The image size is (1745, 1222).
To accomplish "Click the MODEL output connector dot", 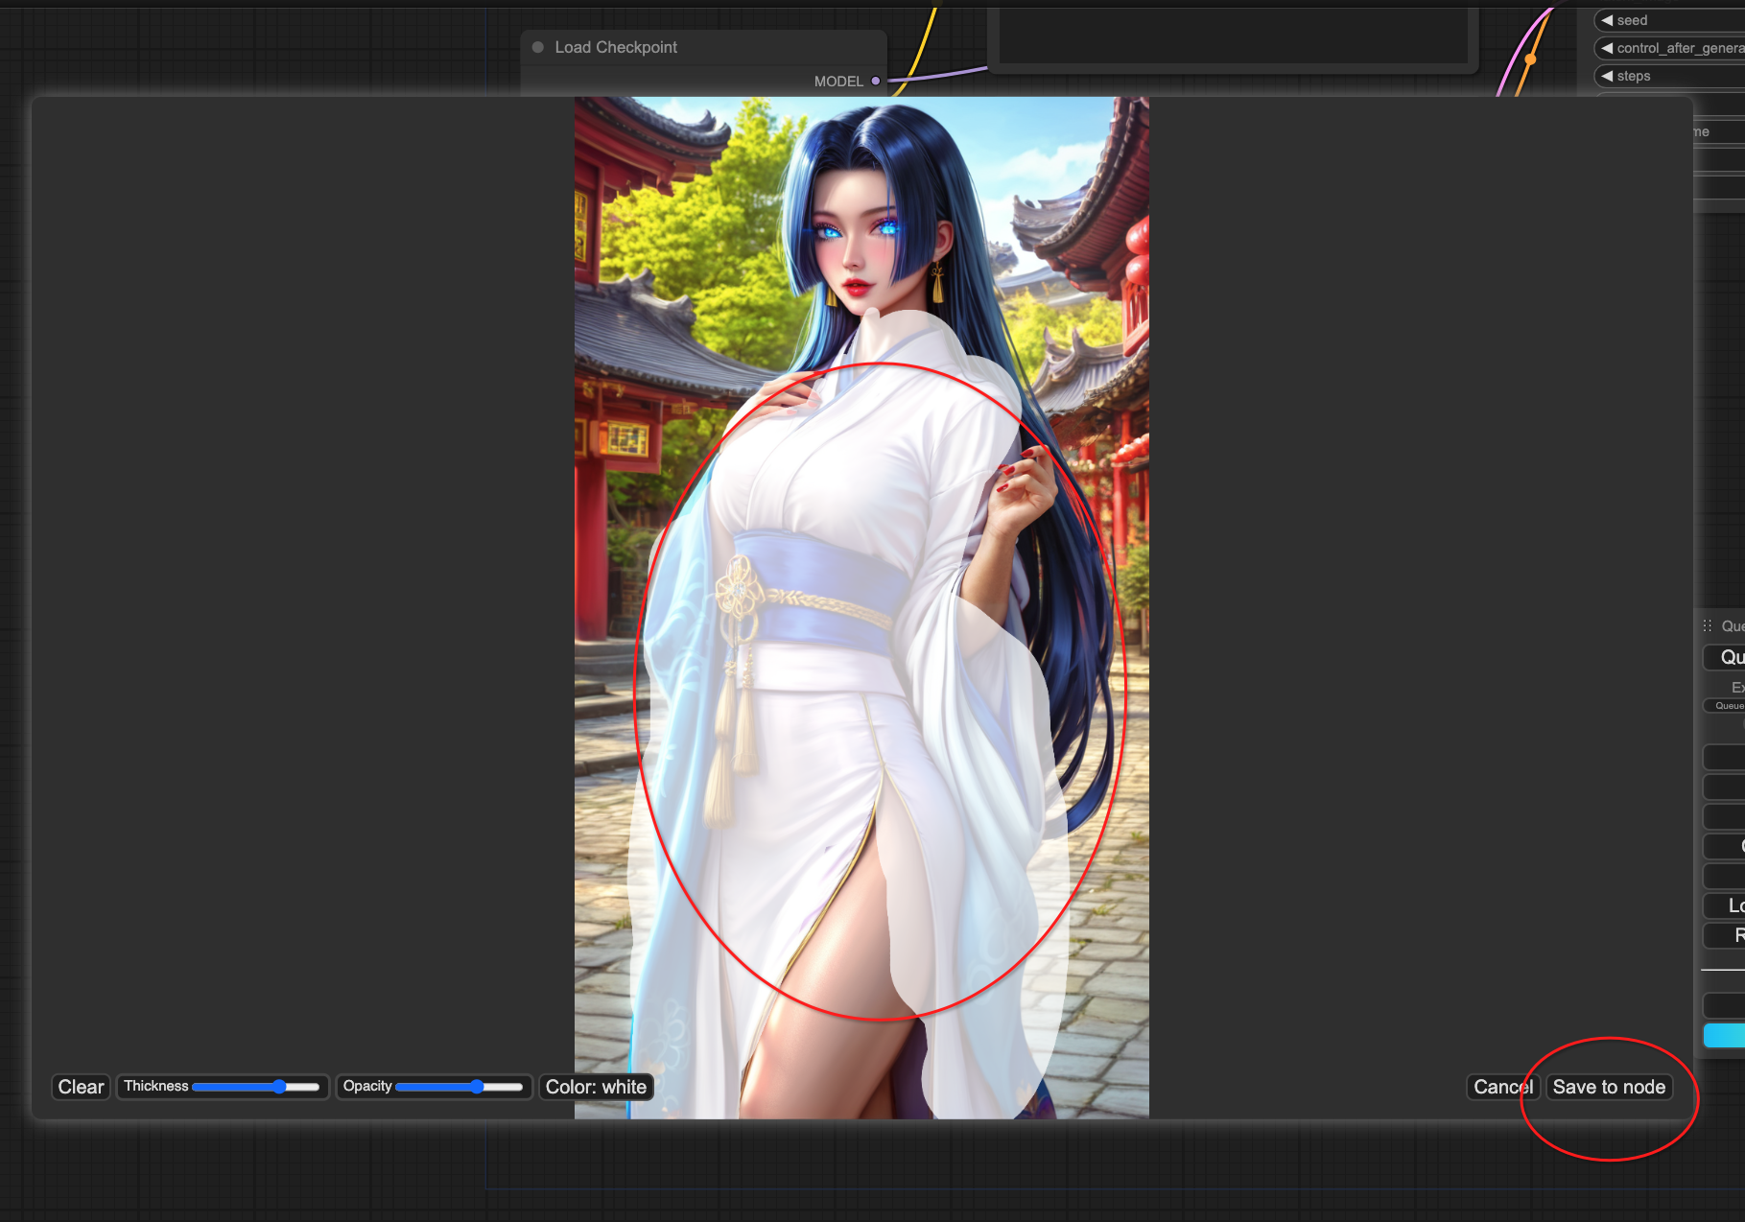I will coord(876,82).
